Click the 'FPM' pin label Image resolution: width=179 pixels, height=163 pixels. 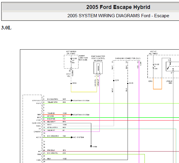39,154
